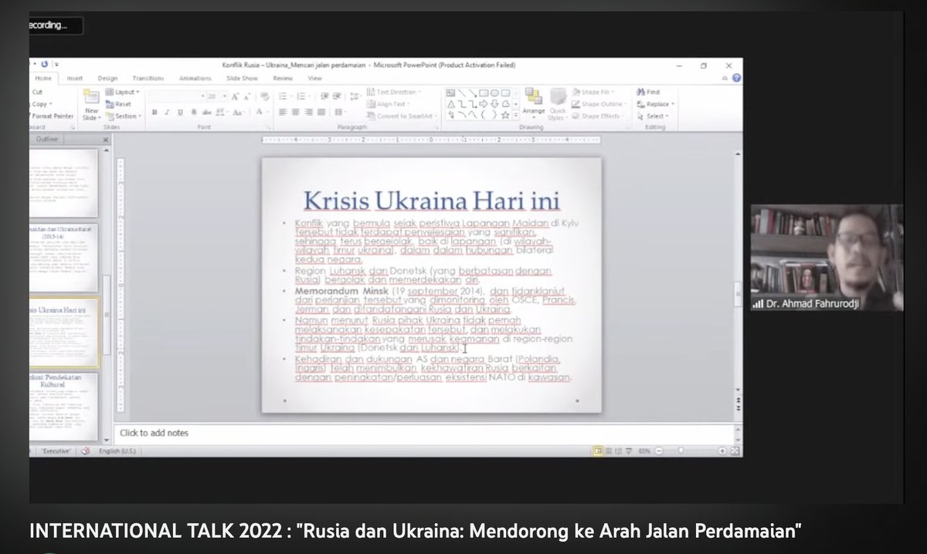Switch to Reading view button
This screenshot has width=927, height=554.
[x=619, y=451]
